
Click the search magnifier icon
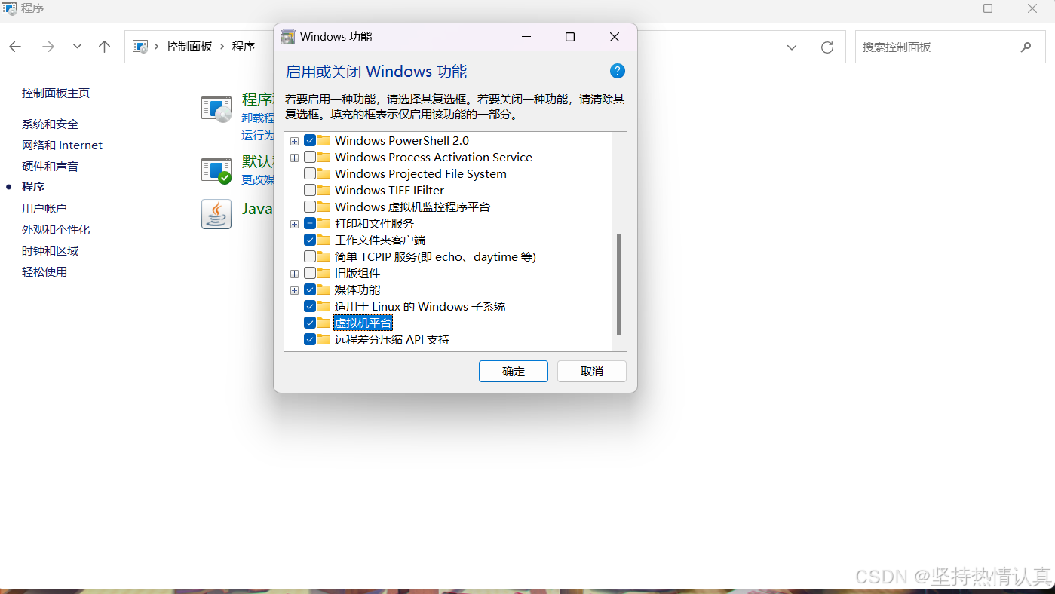(x=1026, y=47)
